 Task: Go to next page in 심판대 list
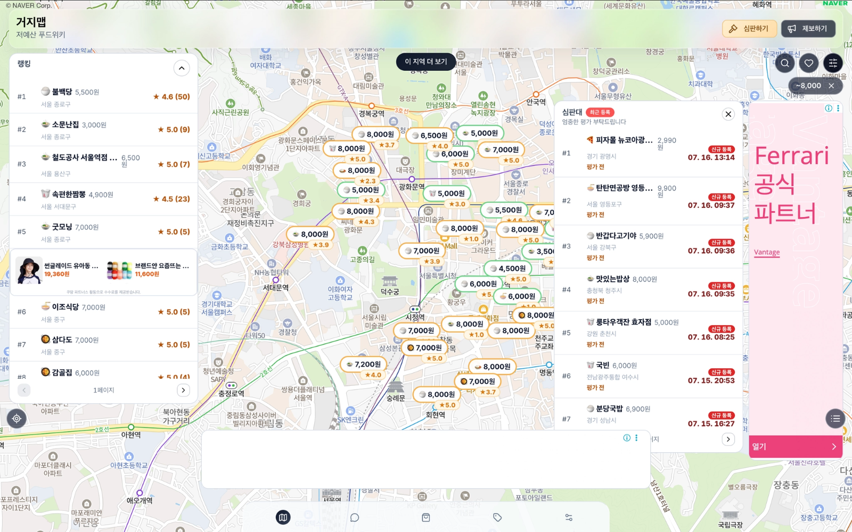pos(728,439)
